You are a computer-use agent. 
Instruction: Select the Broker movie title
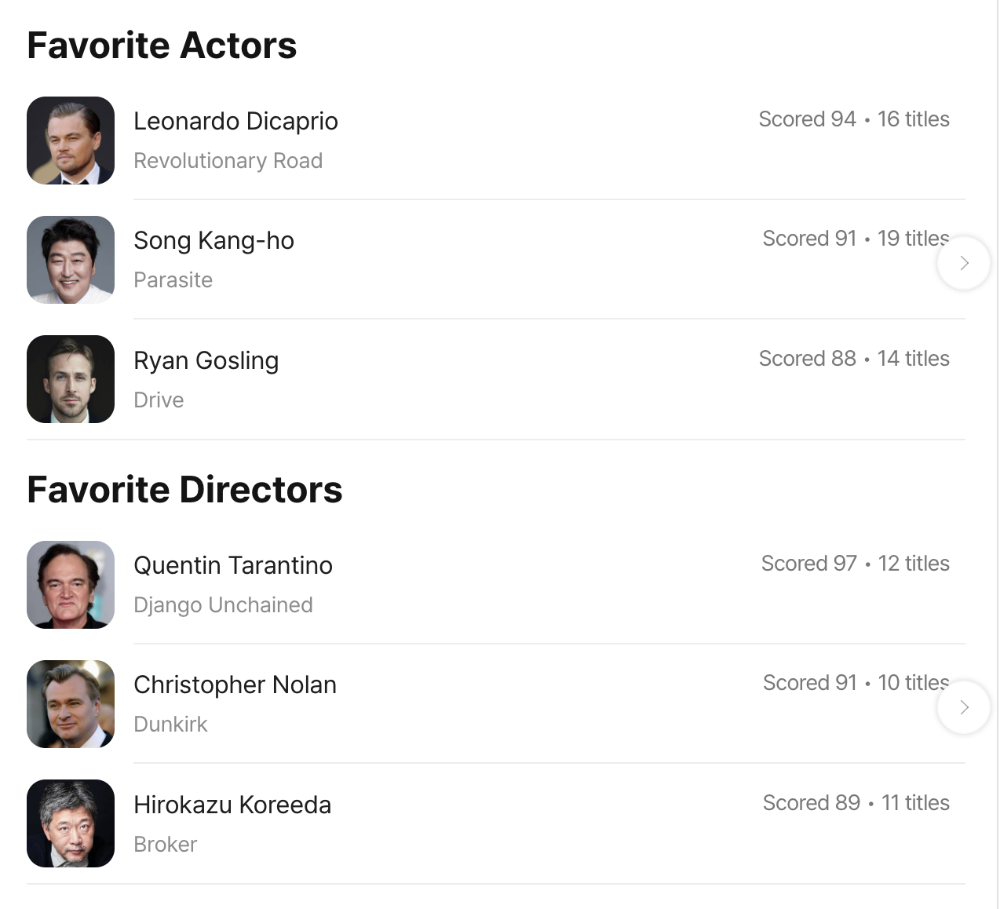(165, 845)
